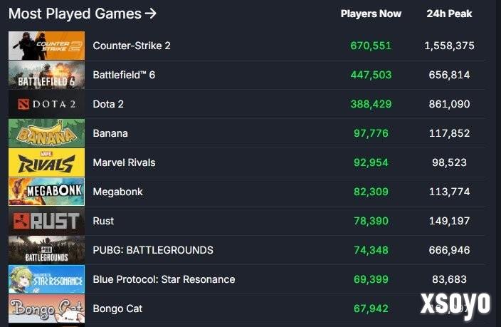Screen dimensions: 501x327
Task: Select the PUBG Battlegrounds thumbnail image
Action: [46, 250]
